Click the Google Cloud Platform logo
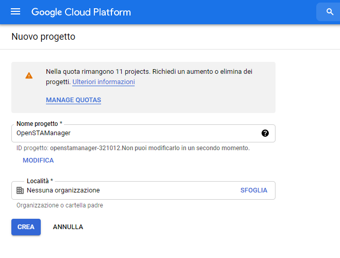Screen dimensions: 340x258 pyautogui.click(x=81, y=12)
